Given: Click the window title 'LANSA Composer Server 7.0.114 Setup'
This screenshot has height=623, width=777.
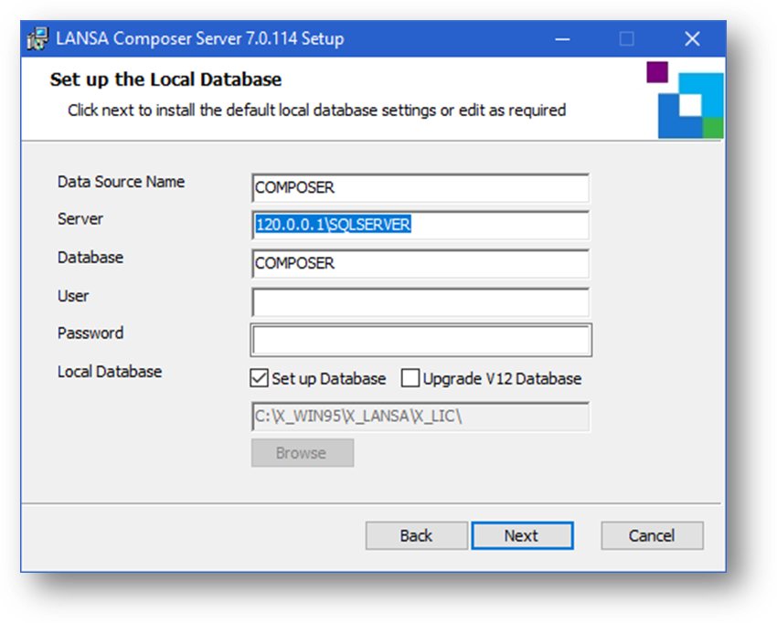Looking at the screenshot, I should (199, 38).
